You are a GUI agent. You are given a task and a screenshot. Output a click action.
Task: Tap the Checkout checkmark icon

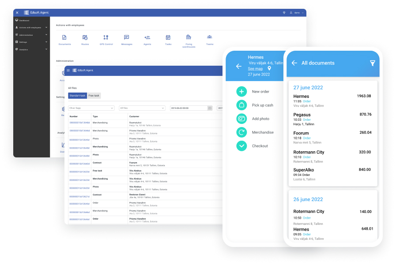[241, 146]
